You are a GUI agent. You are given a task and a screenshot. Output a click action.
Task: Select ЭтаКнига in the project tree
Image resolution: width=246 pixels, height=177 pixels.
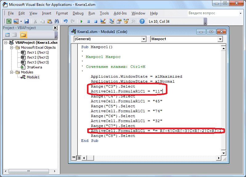pos(34,67)
